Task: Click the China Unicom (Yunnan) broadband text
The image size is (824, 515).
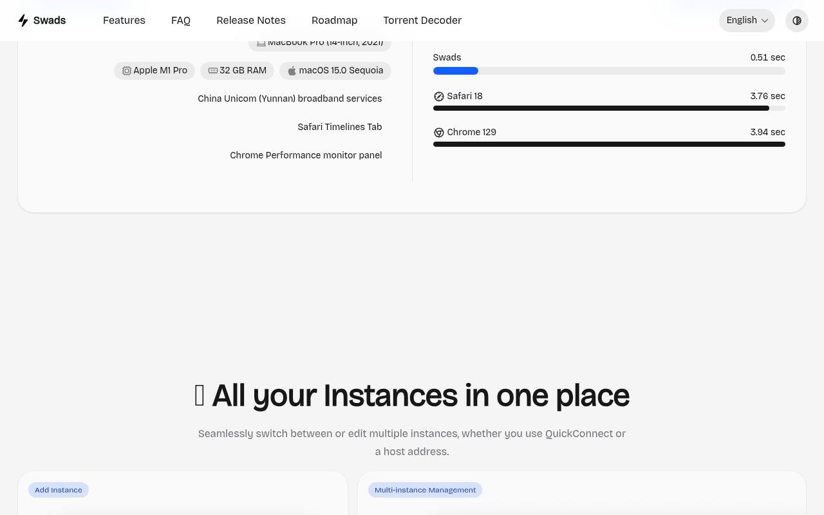Action: pos(290,98)
